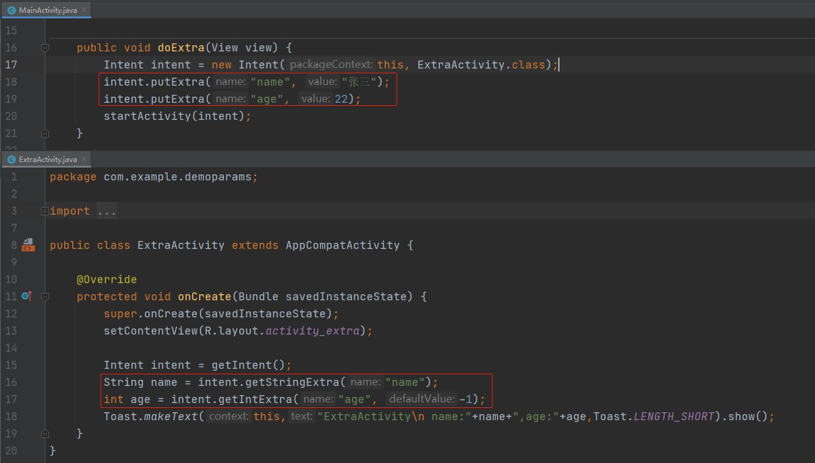Click the defaultValue: parameter hint

click(x=423, y=399)
